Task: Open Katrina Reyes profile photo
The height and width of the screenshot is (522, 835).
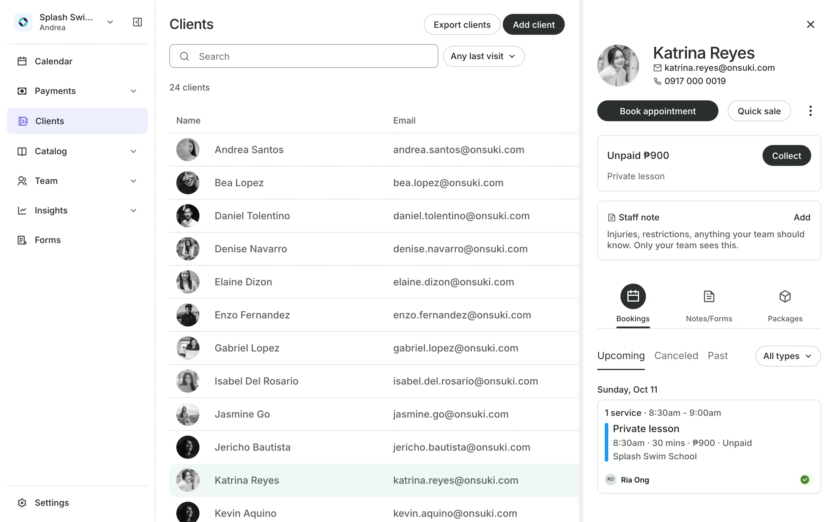Action: click(618, 65)
